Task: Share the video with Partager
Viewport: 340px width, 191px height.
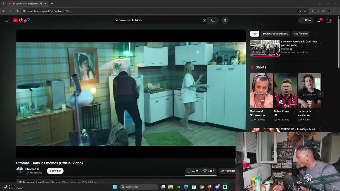Action: pos(228,171)
